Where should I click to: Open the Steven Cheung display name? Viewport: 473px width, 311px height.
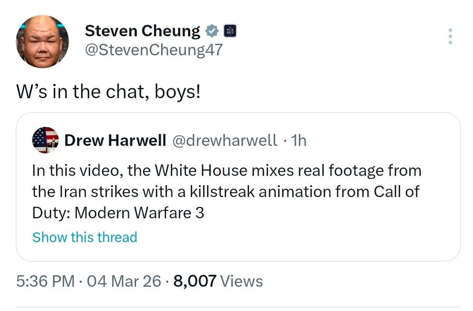click(142, 31)
